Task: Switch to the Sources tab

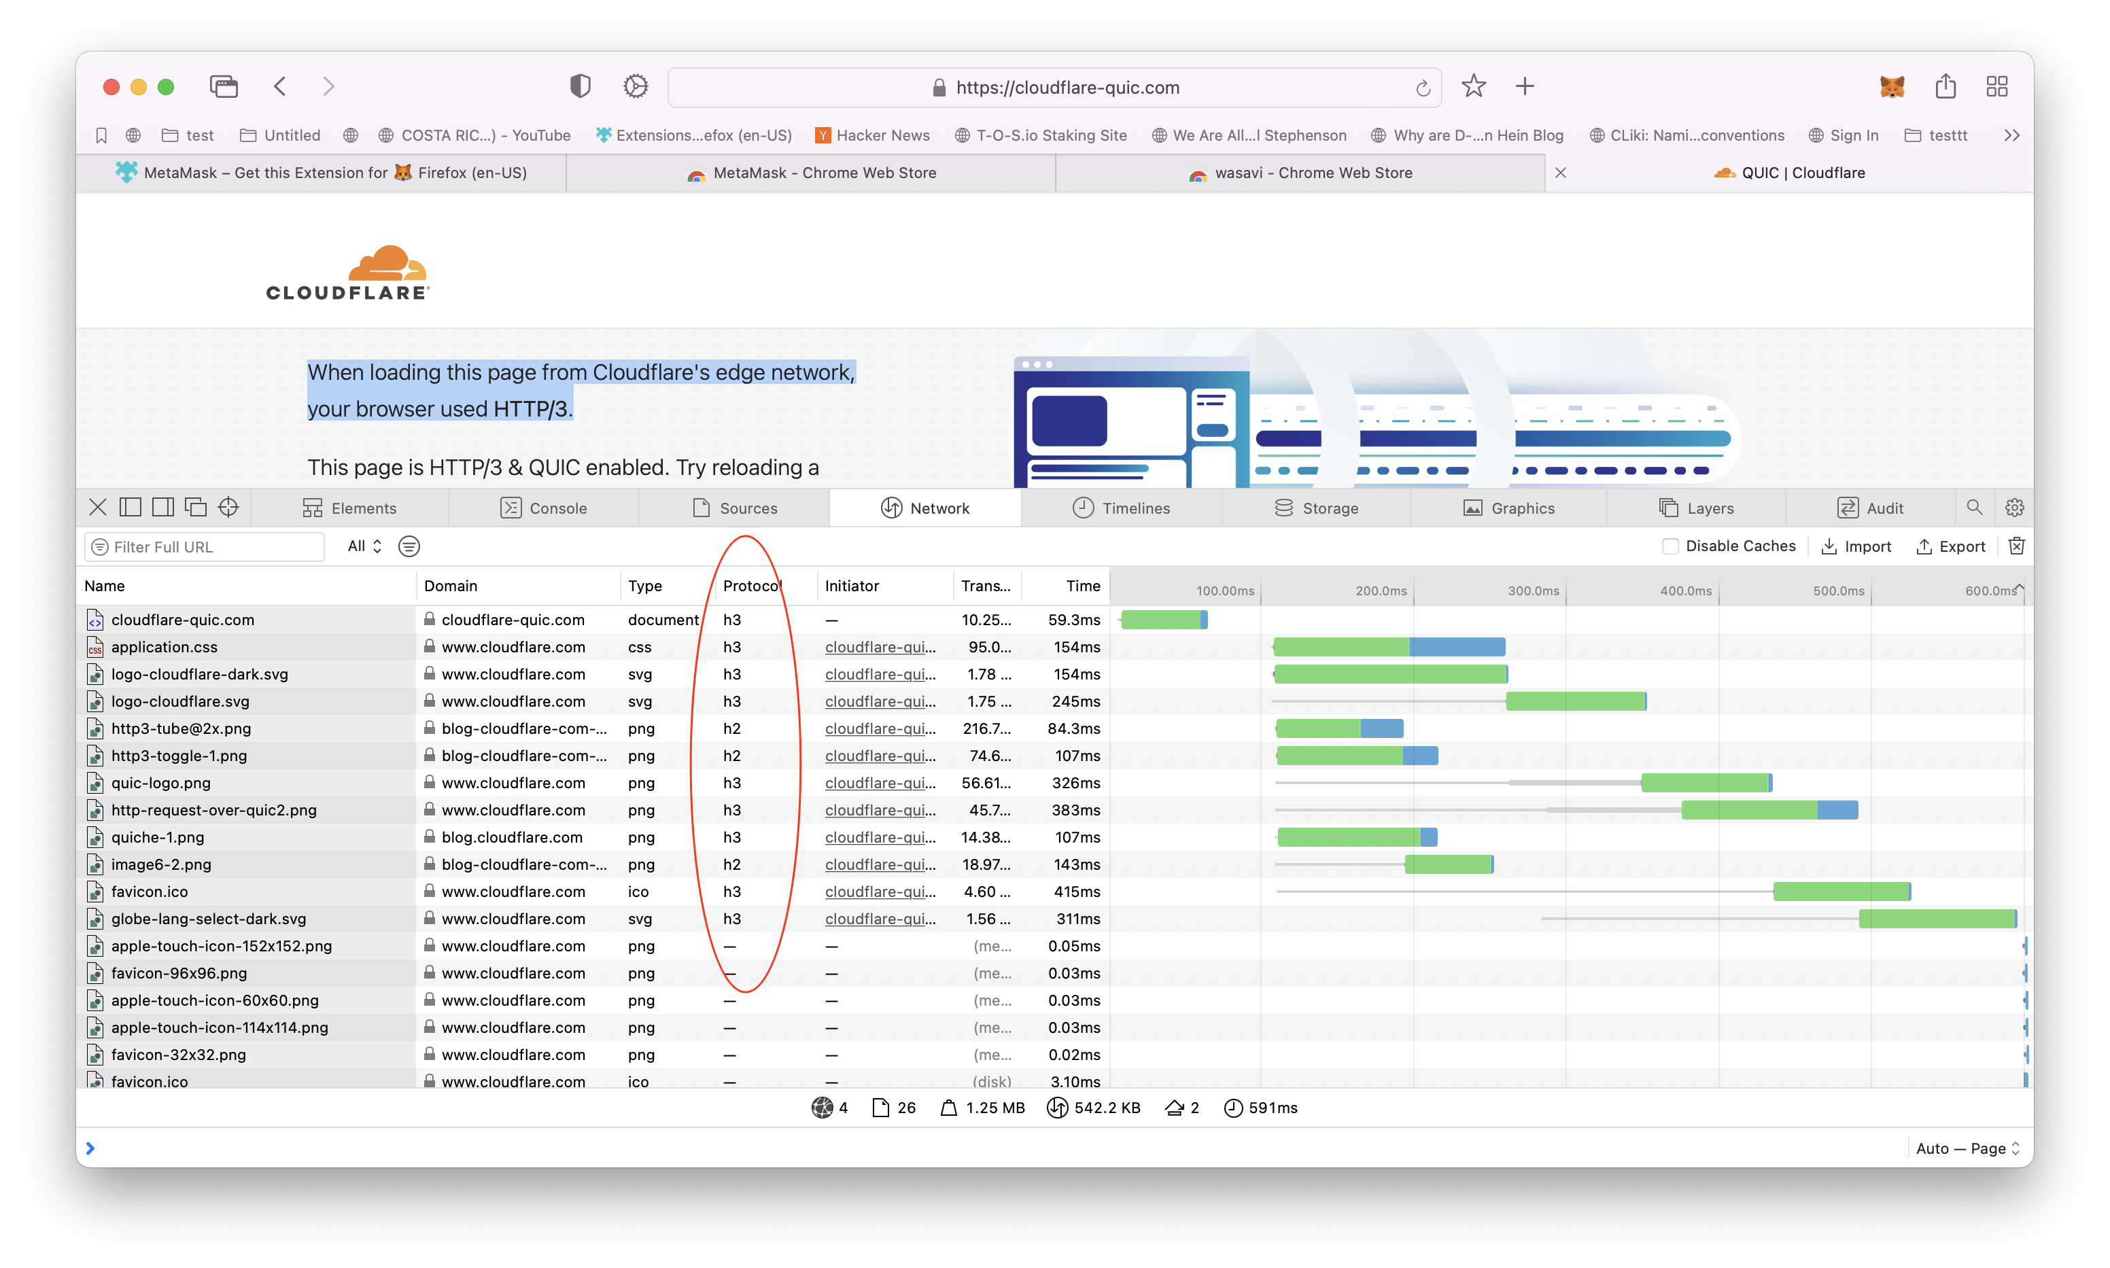Action: click(735, 508)
